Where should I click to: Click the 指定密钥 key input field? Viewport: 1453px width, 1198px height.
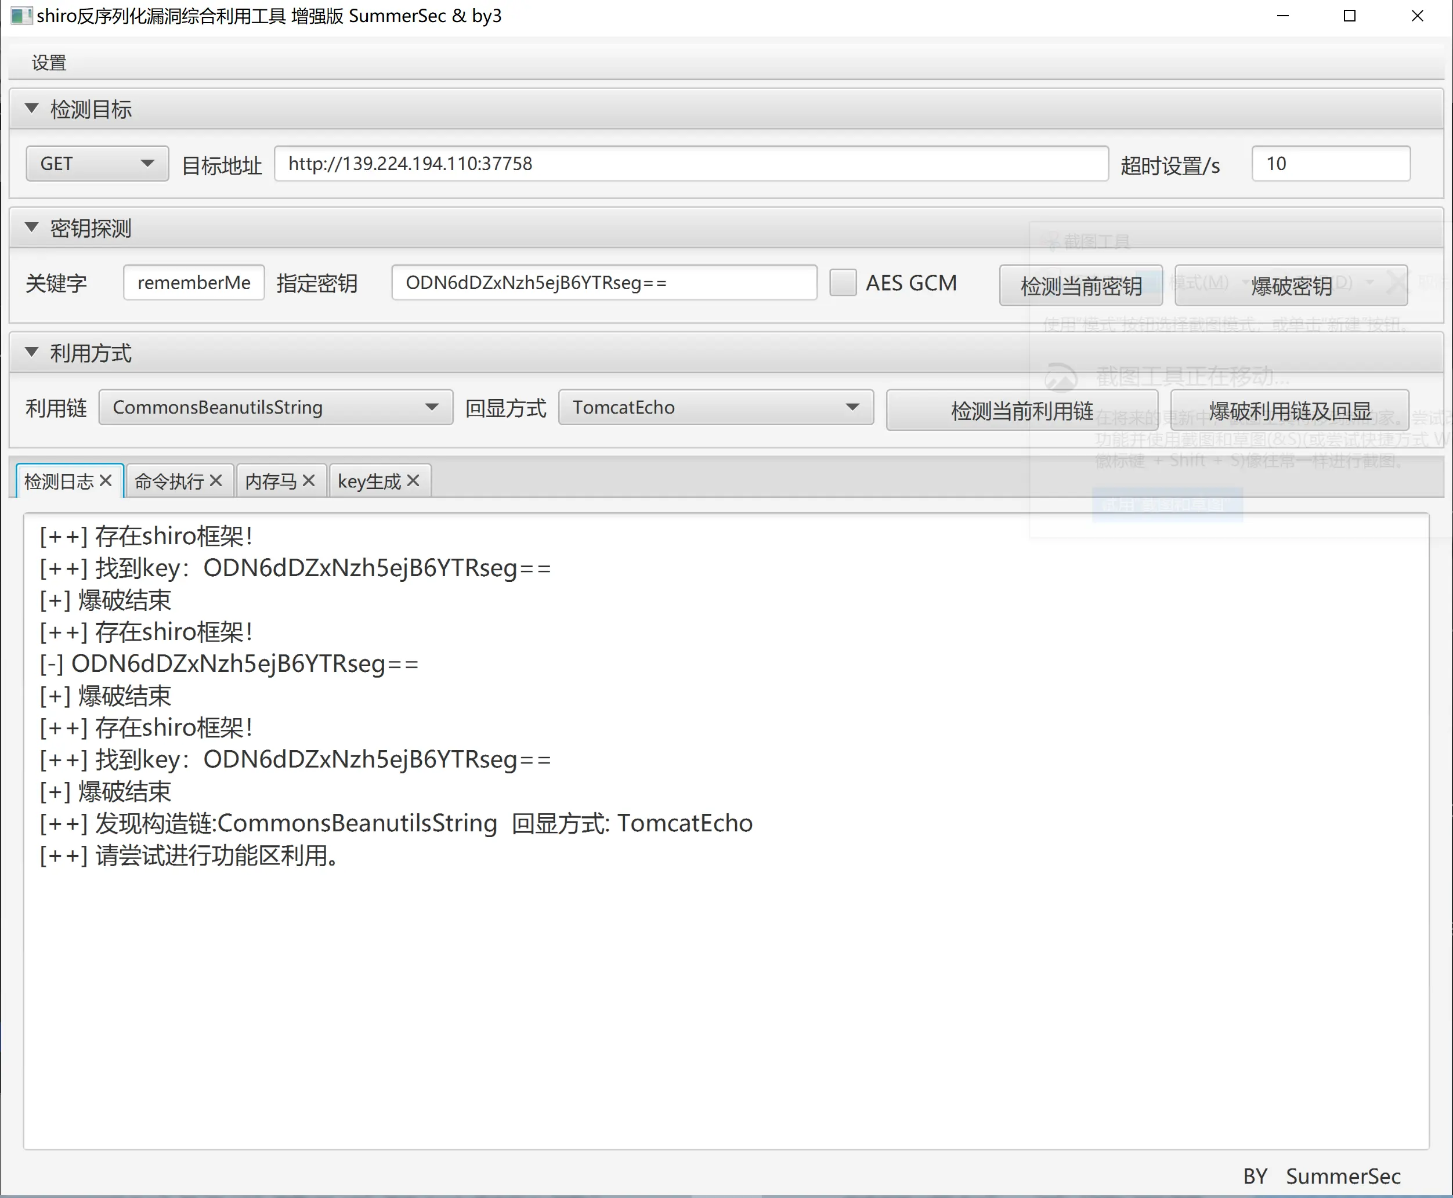604,283
